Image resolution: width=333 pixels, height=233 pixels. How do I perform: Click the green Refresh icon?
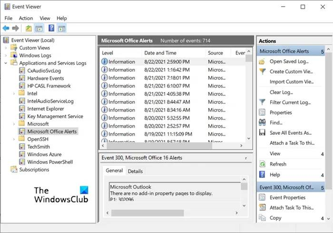[263, 164]
